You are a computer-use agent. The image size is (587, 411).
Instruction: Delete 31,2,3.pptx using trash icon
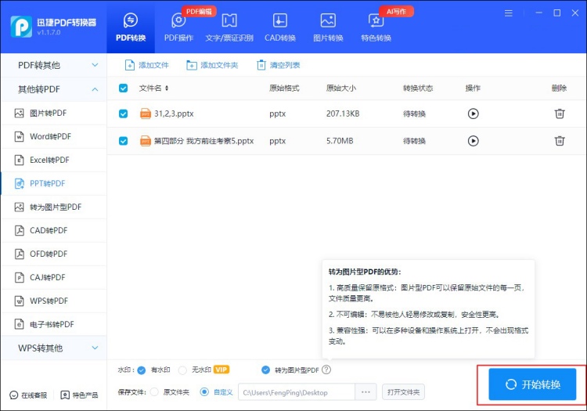click(x=560, y=114)
